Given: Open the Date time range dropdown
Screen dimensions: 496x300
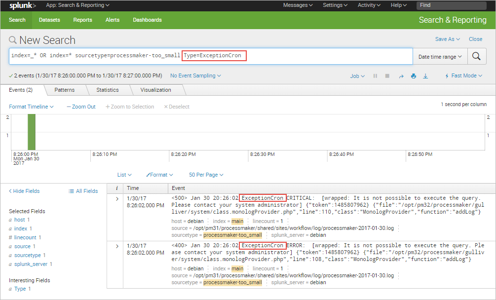Looking at the screenshot, I should pos(440,57).
